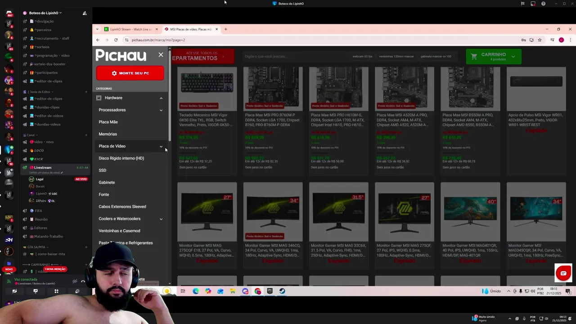The height and width of the screenshot is (324, 576).
Task: Toggle Discord noise suppression icon
Action: pyautogui.click(x=75, y=281)
